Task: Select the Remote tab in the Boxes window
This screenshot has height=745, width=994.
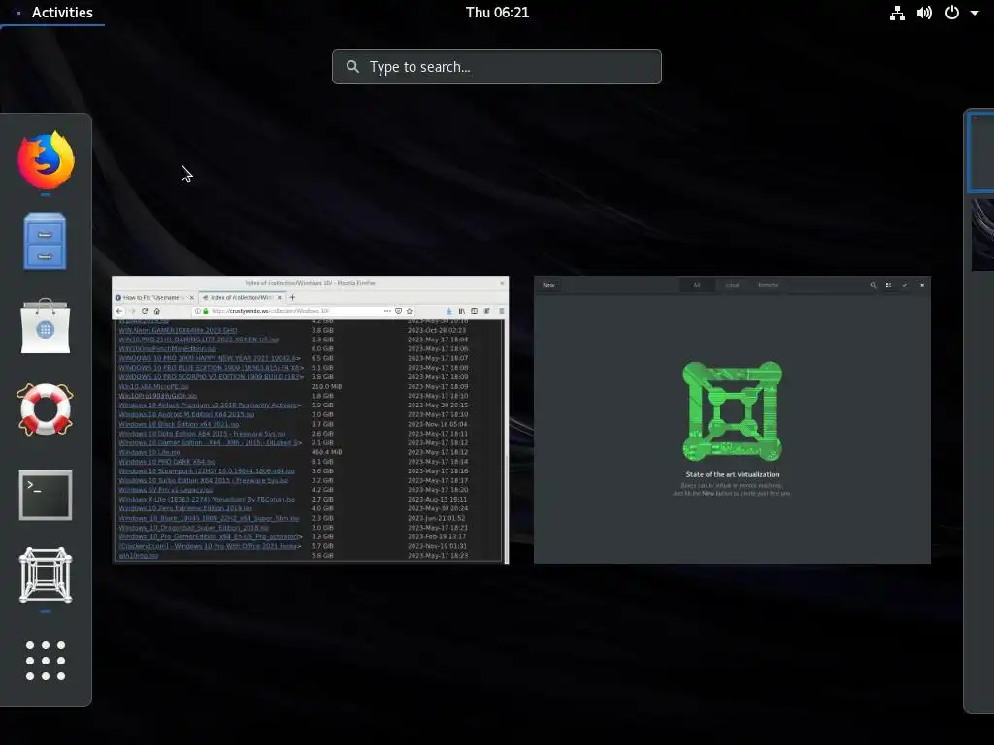Action: (x=768, y=285)
